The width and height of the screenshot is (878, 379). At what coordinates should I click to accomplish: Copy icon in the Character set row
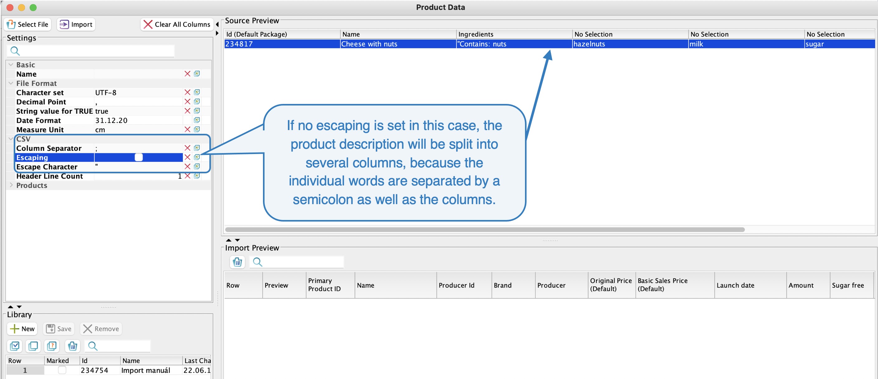tap(197, 93)
